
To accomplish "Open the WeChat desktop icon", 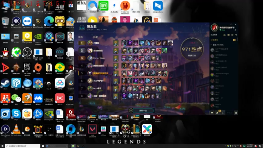I will pyautogui.click(x=16, y=99).
